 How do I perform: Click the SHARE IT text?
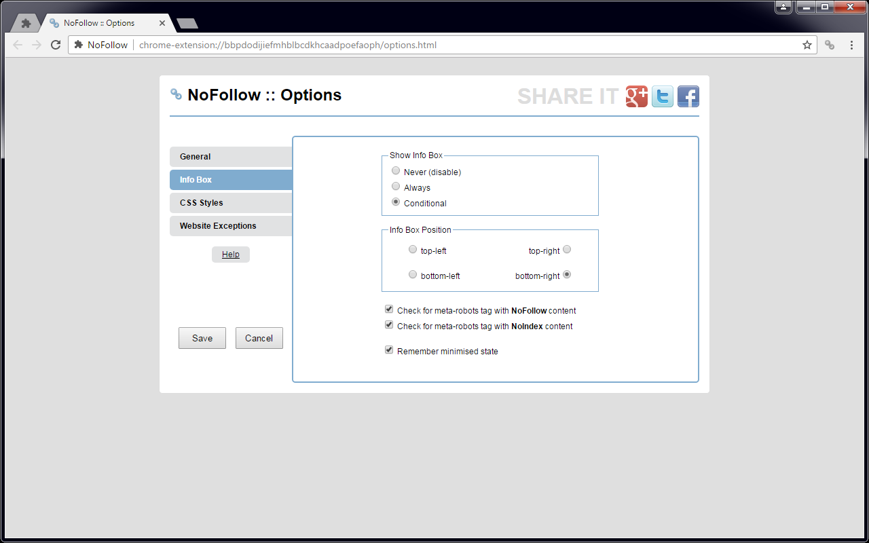click(568, 96)
